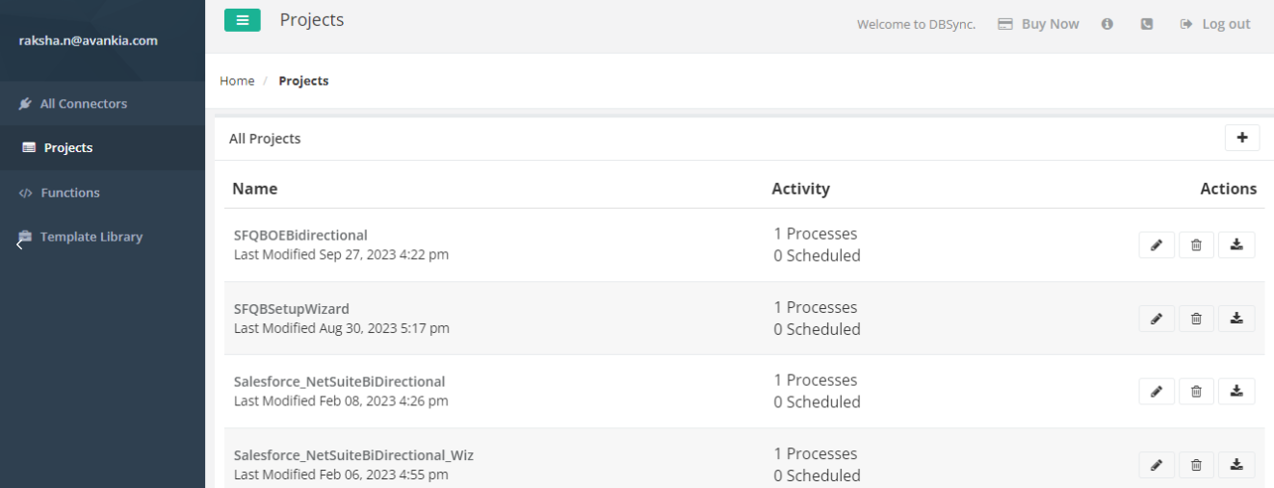
Task: Add a new project with plus button
Action: tap(1242, 139)
